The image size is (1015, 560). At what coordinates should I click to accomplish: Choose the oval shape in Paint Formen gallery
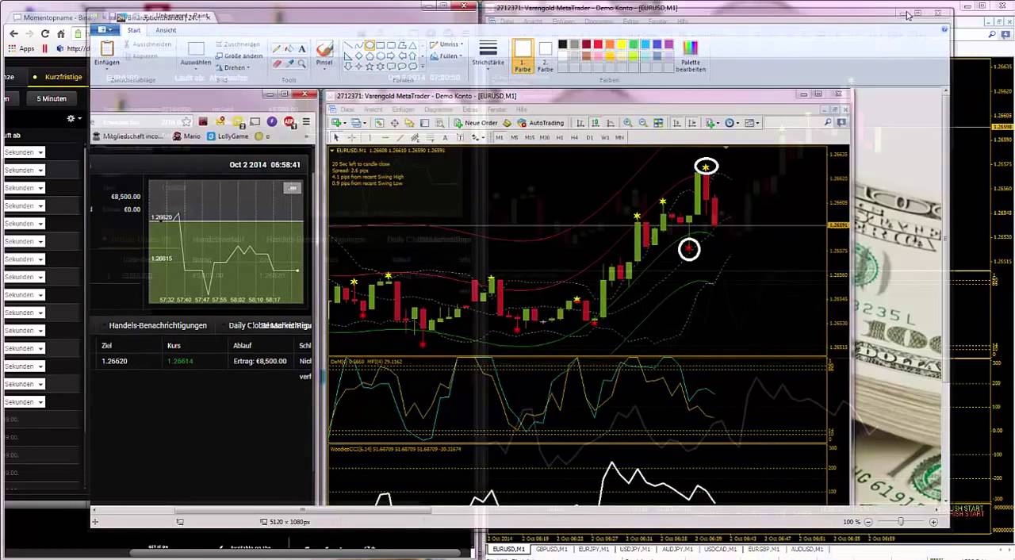tap(370, 45)
